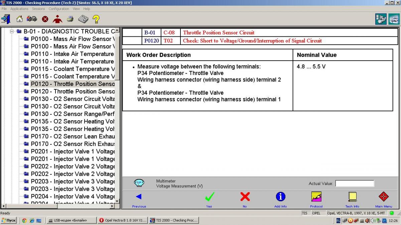401x225 pixels.
Task: Click the home icon in toolbar
Action: (x=19, y=19)
